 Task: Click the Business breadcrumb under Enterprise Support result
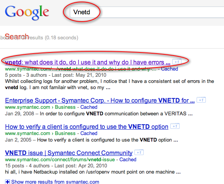[x=65, y=107]
